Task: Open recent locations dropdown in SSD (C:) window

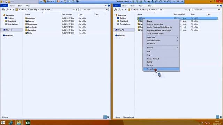Action: pyautogui.click(x=123, y=10)
